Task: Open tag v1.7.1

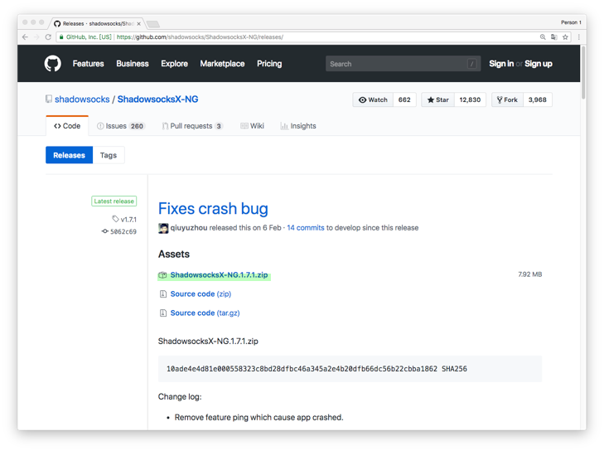Action: [x=128, y=220]
